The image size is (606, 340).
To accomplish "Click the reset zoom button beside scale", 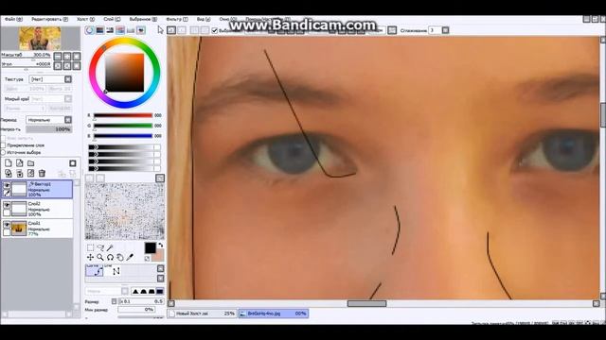I will click(77, 57).
